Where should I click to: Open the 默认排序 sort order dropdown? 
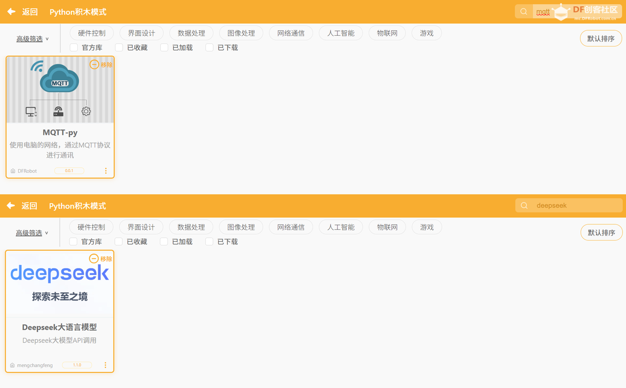pos(601,38)
